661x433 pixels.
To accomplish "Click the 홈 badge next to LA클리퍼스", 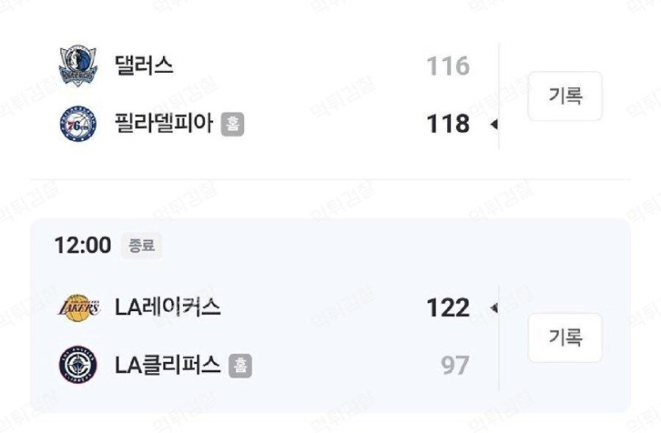I will click(x=241, y=365).
